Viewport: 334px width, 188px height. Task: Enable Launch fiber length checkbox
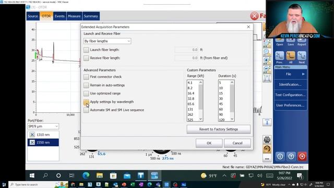86,50
